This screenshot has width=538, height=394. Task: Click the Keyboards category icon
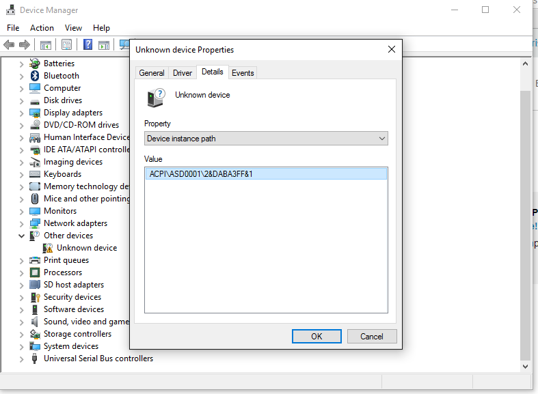pyautogui.click(x=35, y=174)
